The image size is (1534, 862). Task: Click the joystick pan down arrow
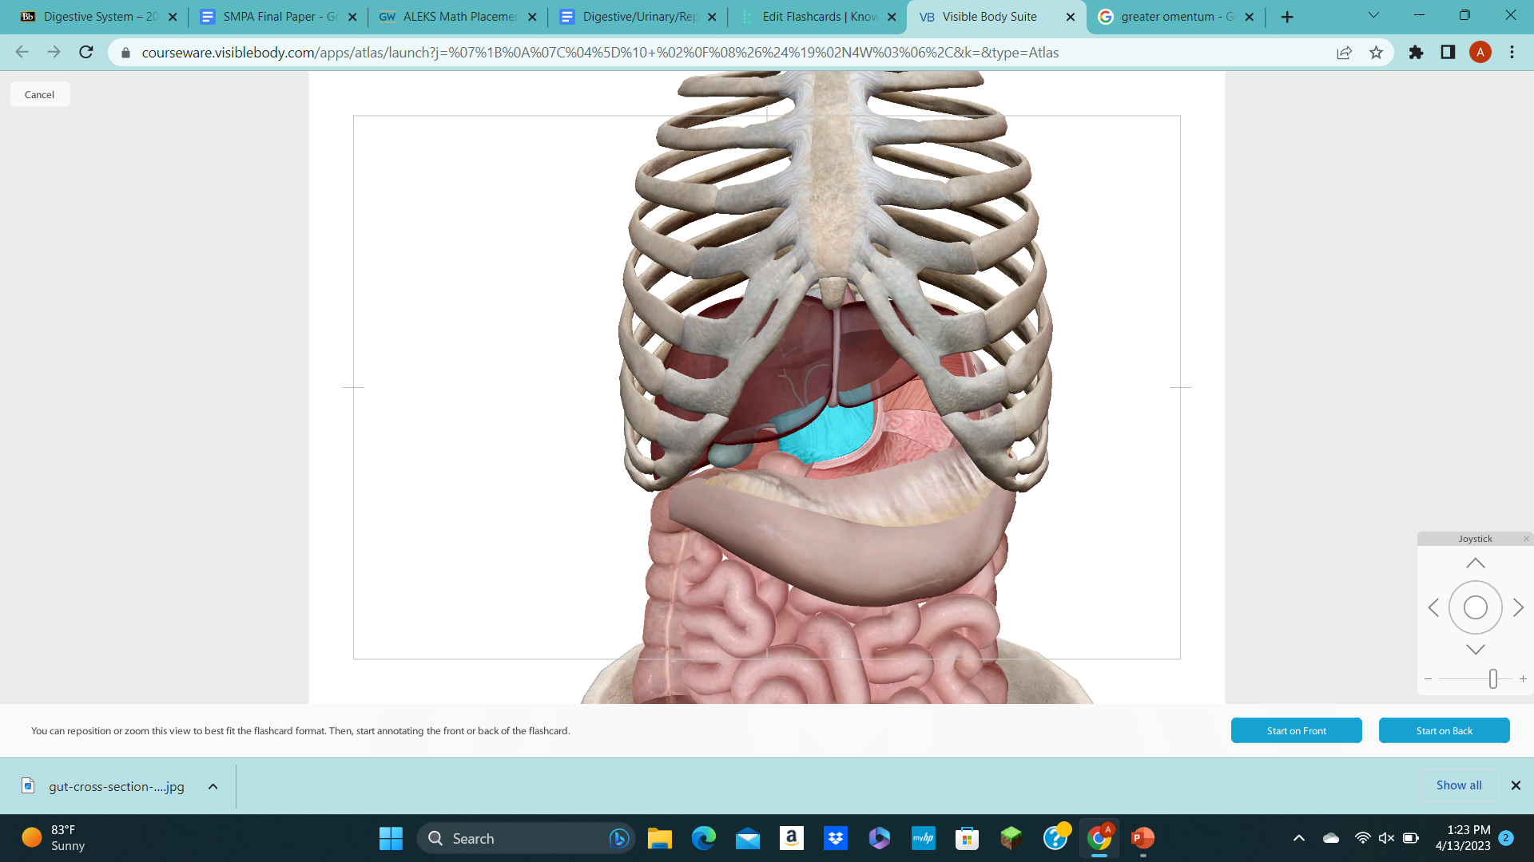1474,650
